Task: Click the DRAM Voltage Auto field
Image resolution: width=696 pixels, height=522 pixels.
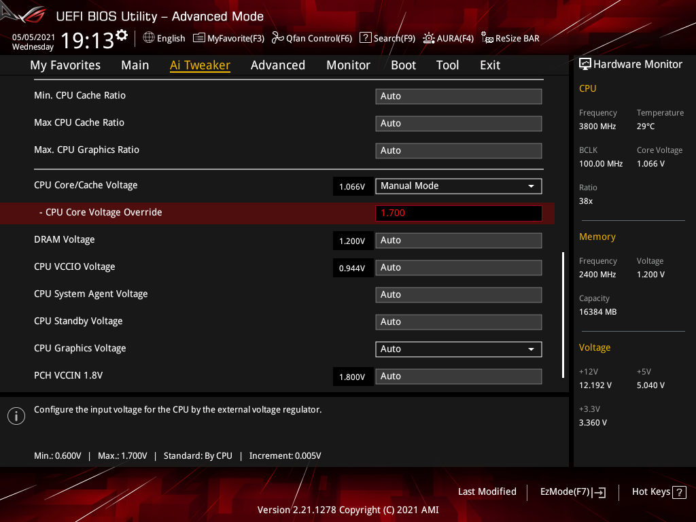Action: [459, 240]
